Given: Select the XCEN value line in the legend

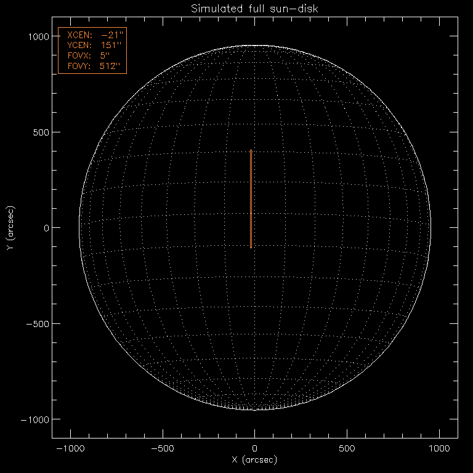Looking at the screenshot, I should [91, 36].
